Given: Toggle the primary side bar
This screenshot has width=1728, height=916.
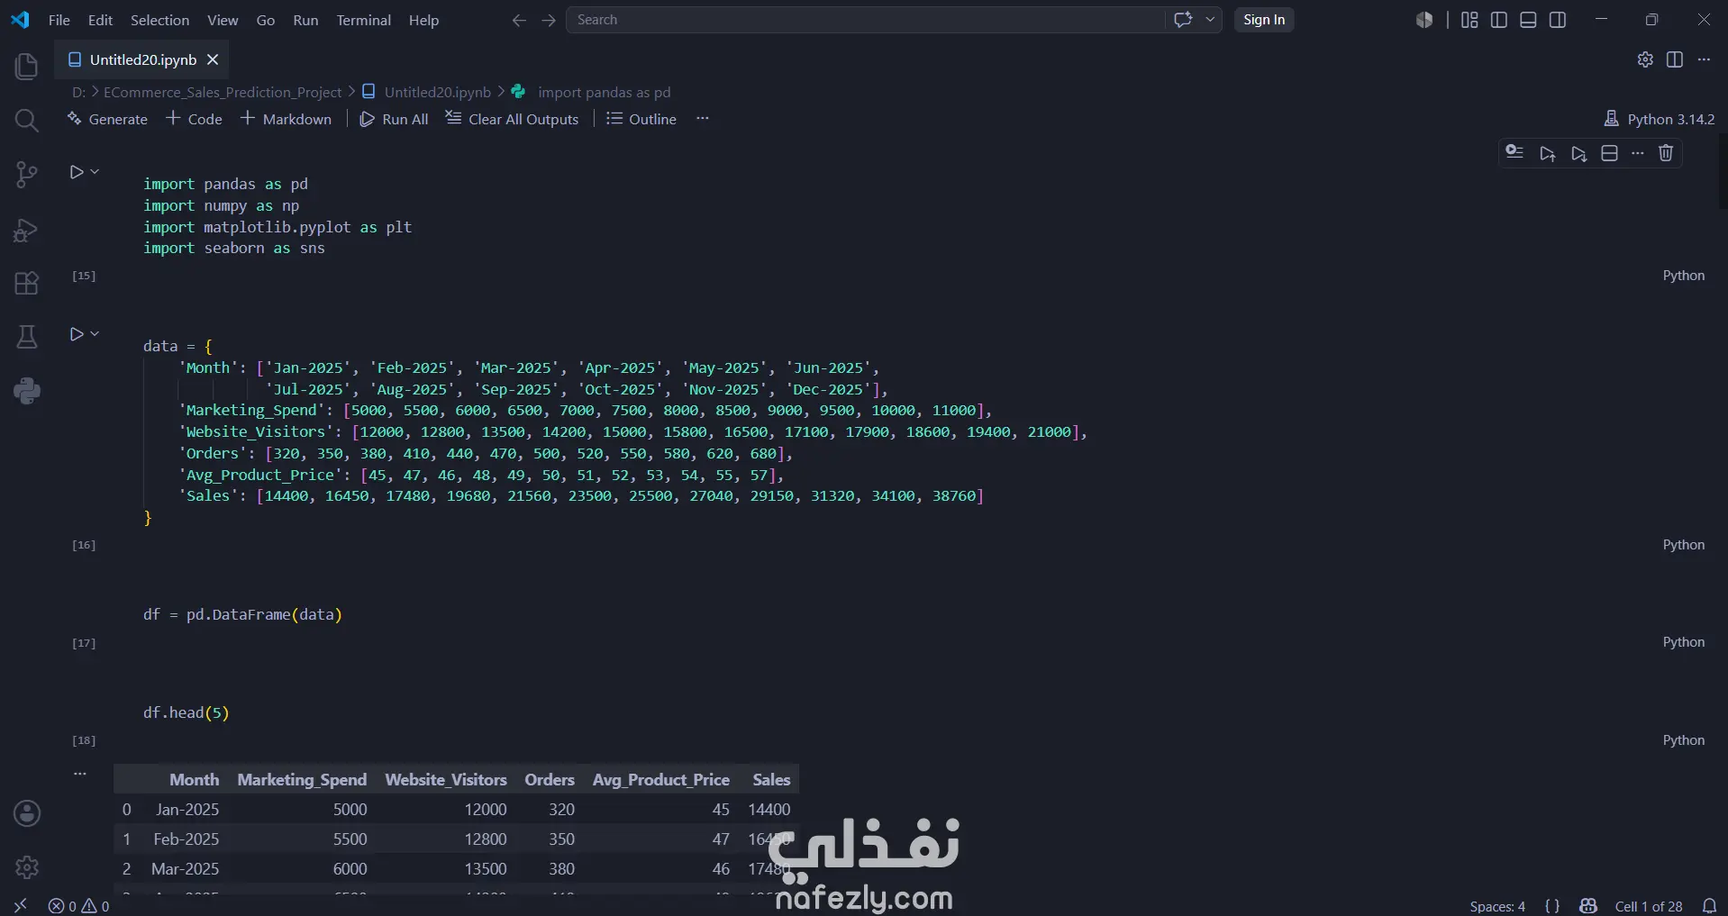Looking at the screenshot, I should point(1499,20).
